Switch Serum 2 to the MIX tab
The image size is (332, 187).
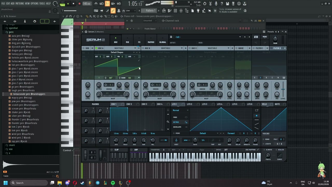click(x=127, y=41)
